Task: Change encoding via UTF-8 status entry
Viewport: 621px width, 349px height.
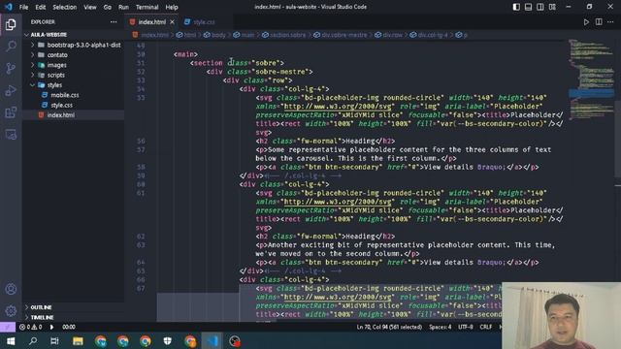Action: click(466, 328)
